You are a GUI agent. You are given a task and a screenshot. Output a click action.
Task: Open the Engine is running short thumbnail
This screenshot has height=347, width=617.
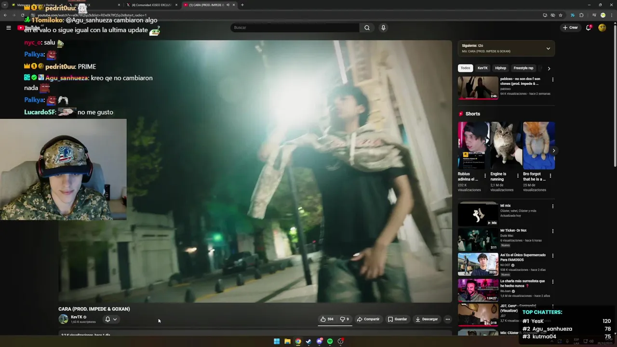pyautogui.click(x=506, y=146)
